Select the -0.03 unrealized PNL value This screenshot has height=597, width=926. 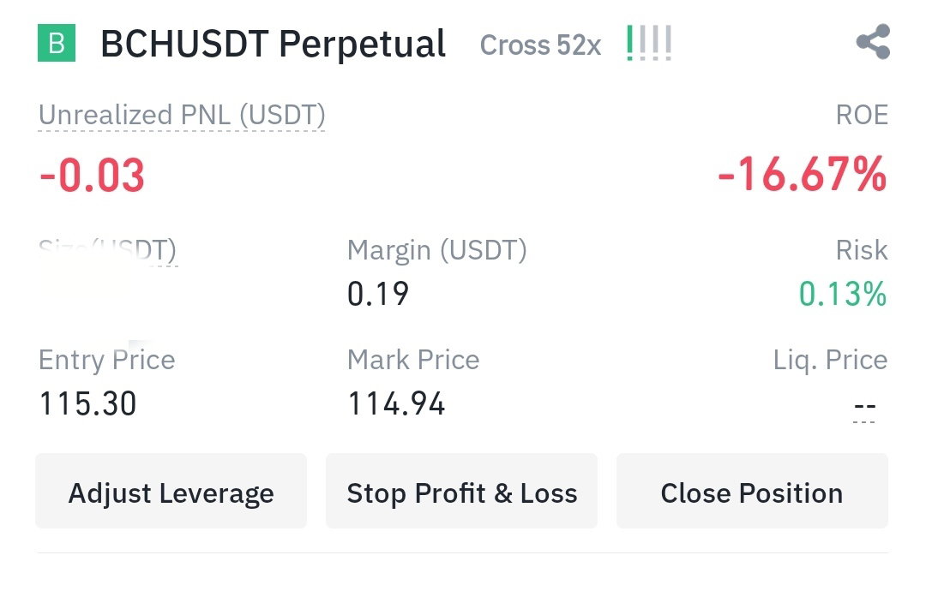coord(92,176)
